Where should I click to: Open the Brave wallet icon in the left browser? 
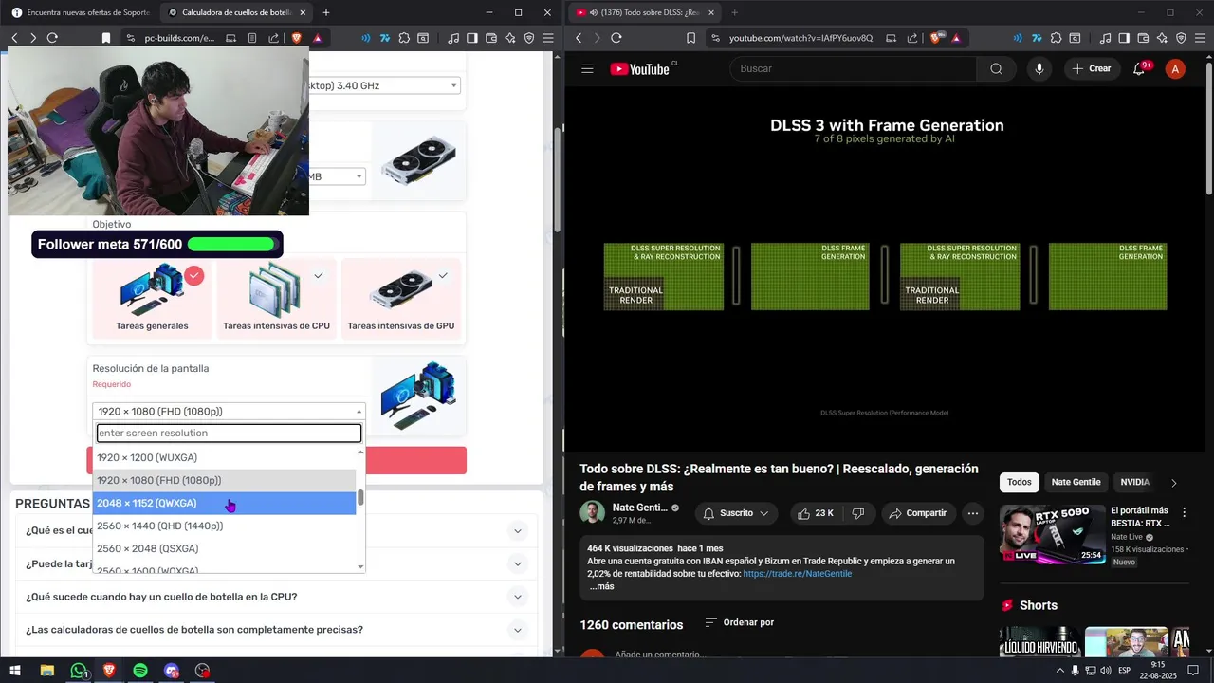click(x=491, y=38)
